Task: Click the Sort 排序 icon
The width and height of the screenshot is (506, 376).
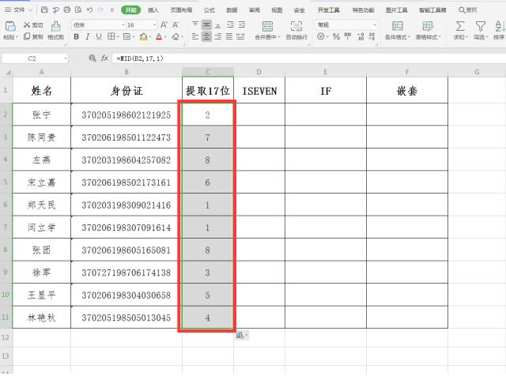Action: [500, 26]
